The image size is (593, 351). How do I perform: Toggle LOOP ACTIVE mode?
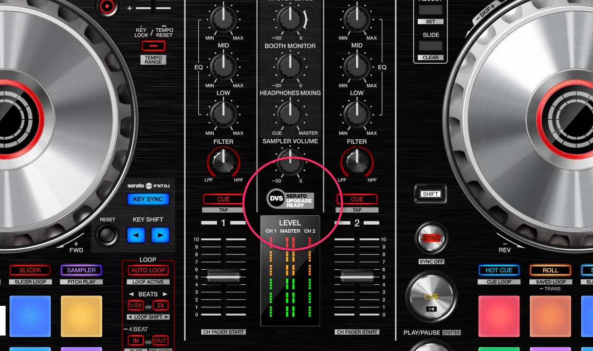[149, 282]
